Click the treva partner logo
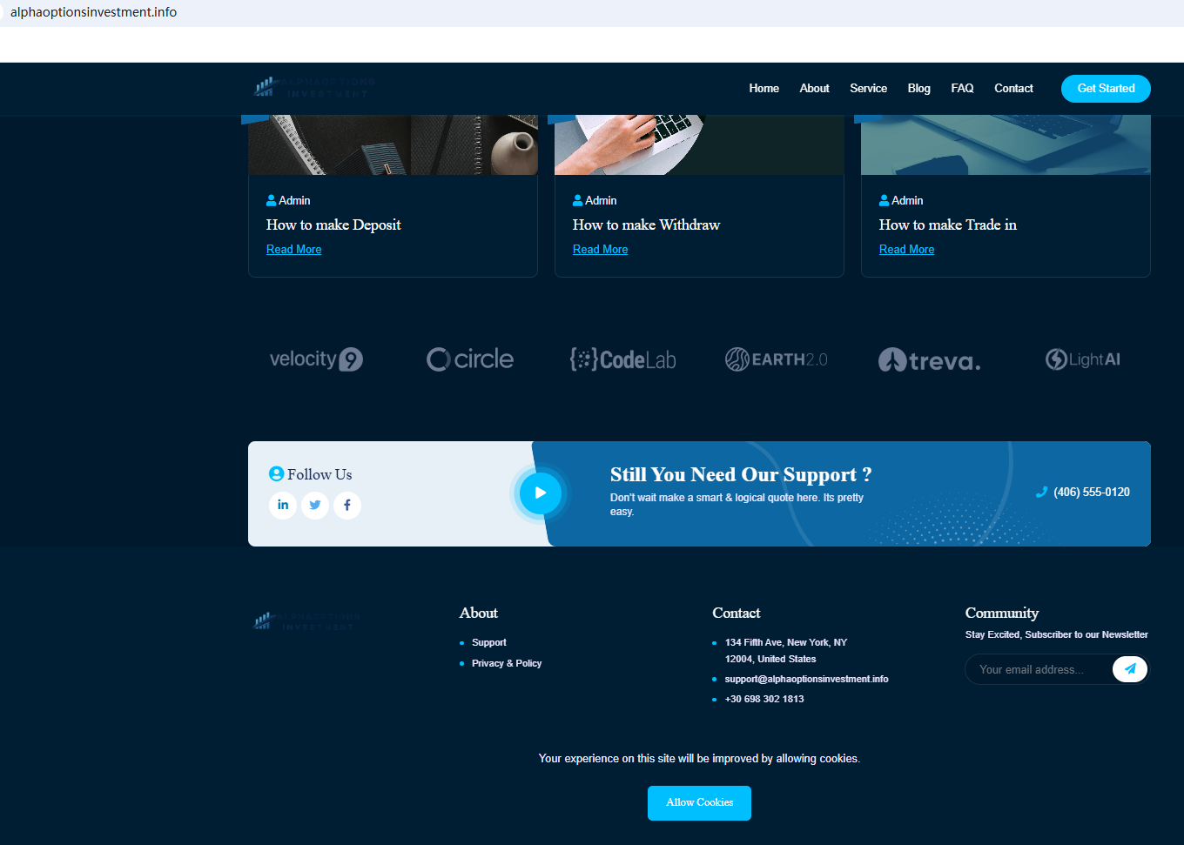 (930, 359)
